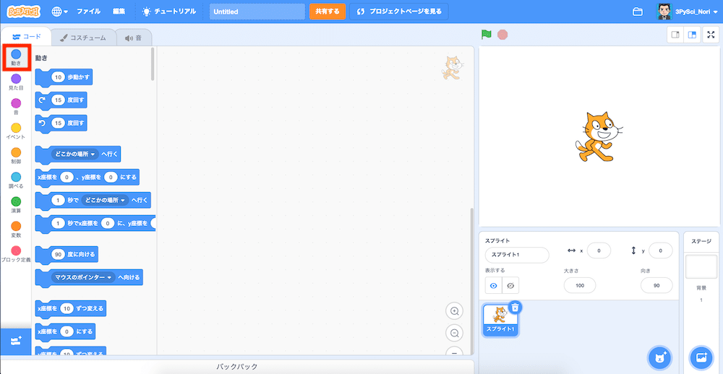The height and width of the screenshot is (374, 723).
Task: Switch to the コード tab
Action: click(26, 36)
